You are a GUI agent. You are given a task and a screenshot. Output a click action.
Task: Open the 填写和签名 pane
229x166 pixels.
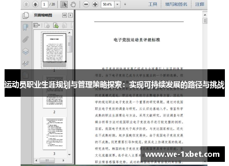click(176, 4)
